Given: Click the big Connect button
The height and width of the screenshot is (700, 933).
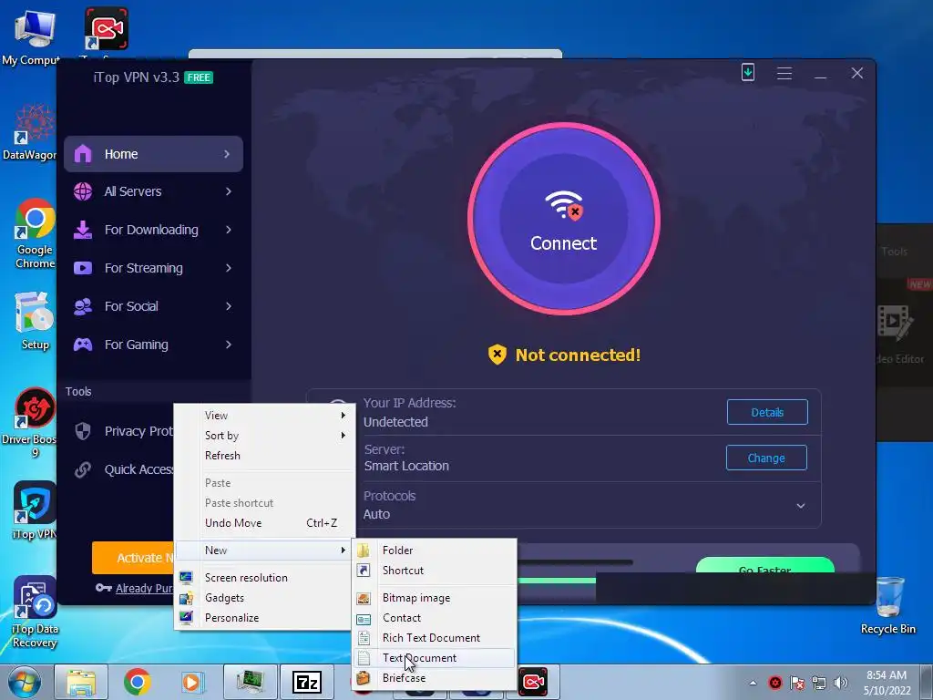Looking at the screenshot, I should point(563,219).
